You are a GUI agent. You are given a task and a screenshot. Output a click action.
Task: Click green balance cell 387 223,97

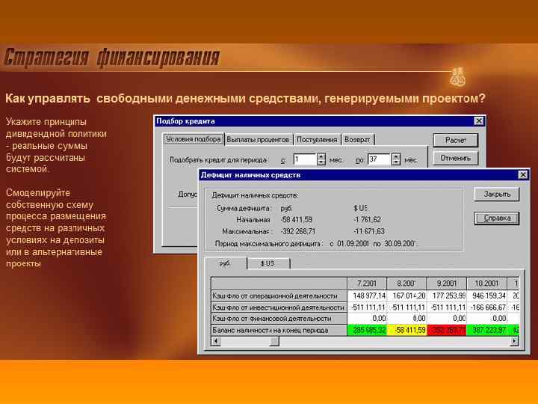(x=487, y=330)
